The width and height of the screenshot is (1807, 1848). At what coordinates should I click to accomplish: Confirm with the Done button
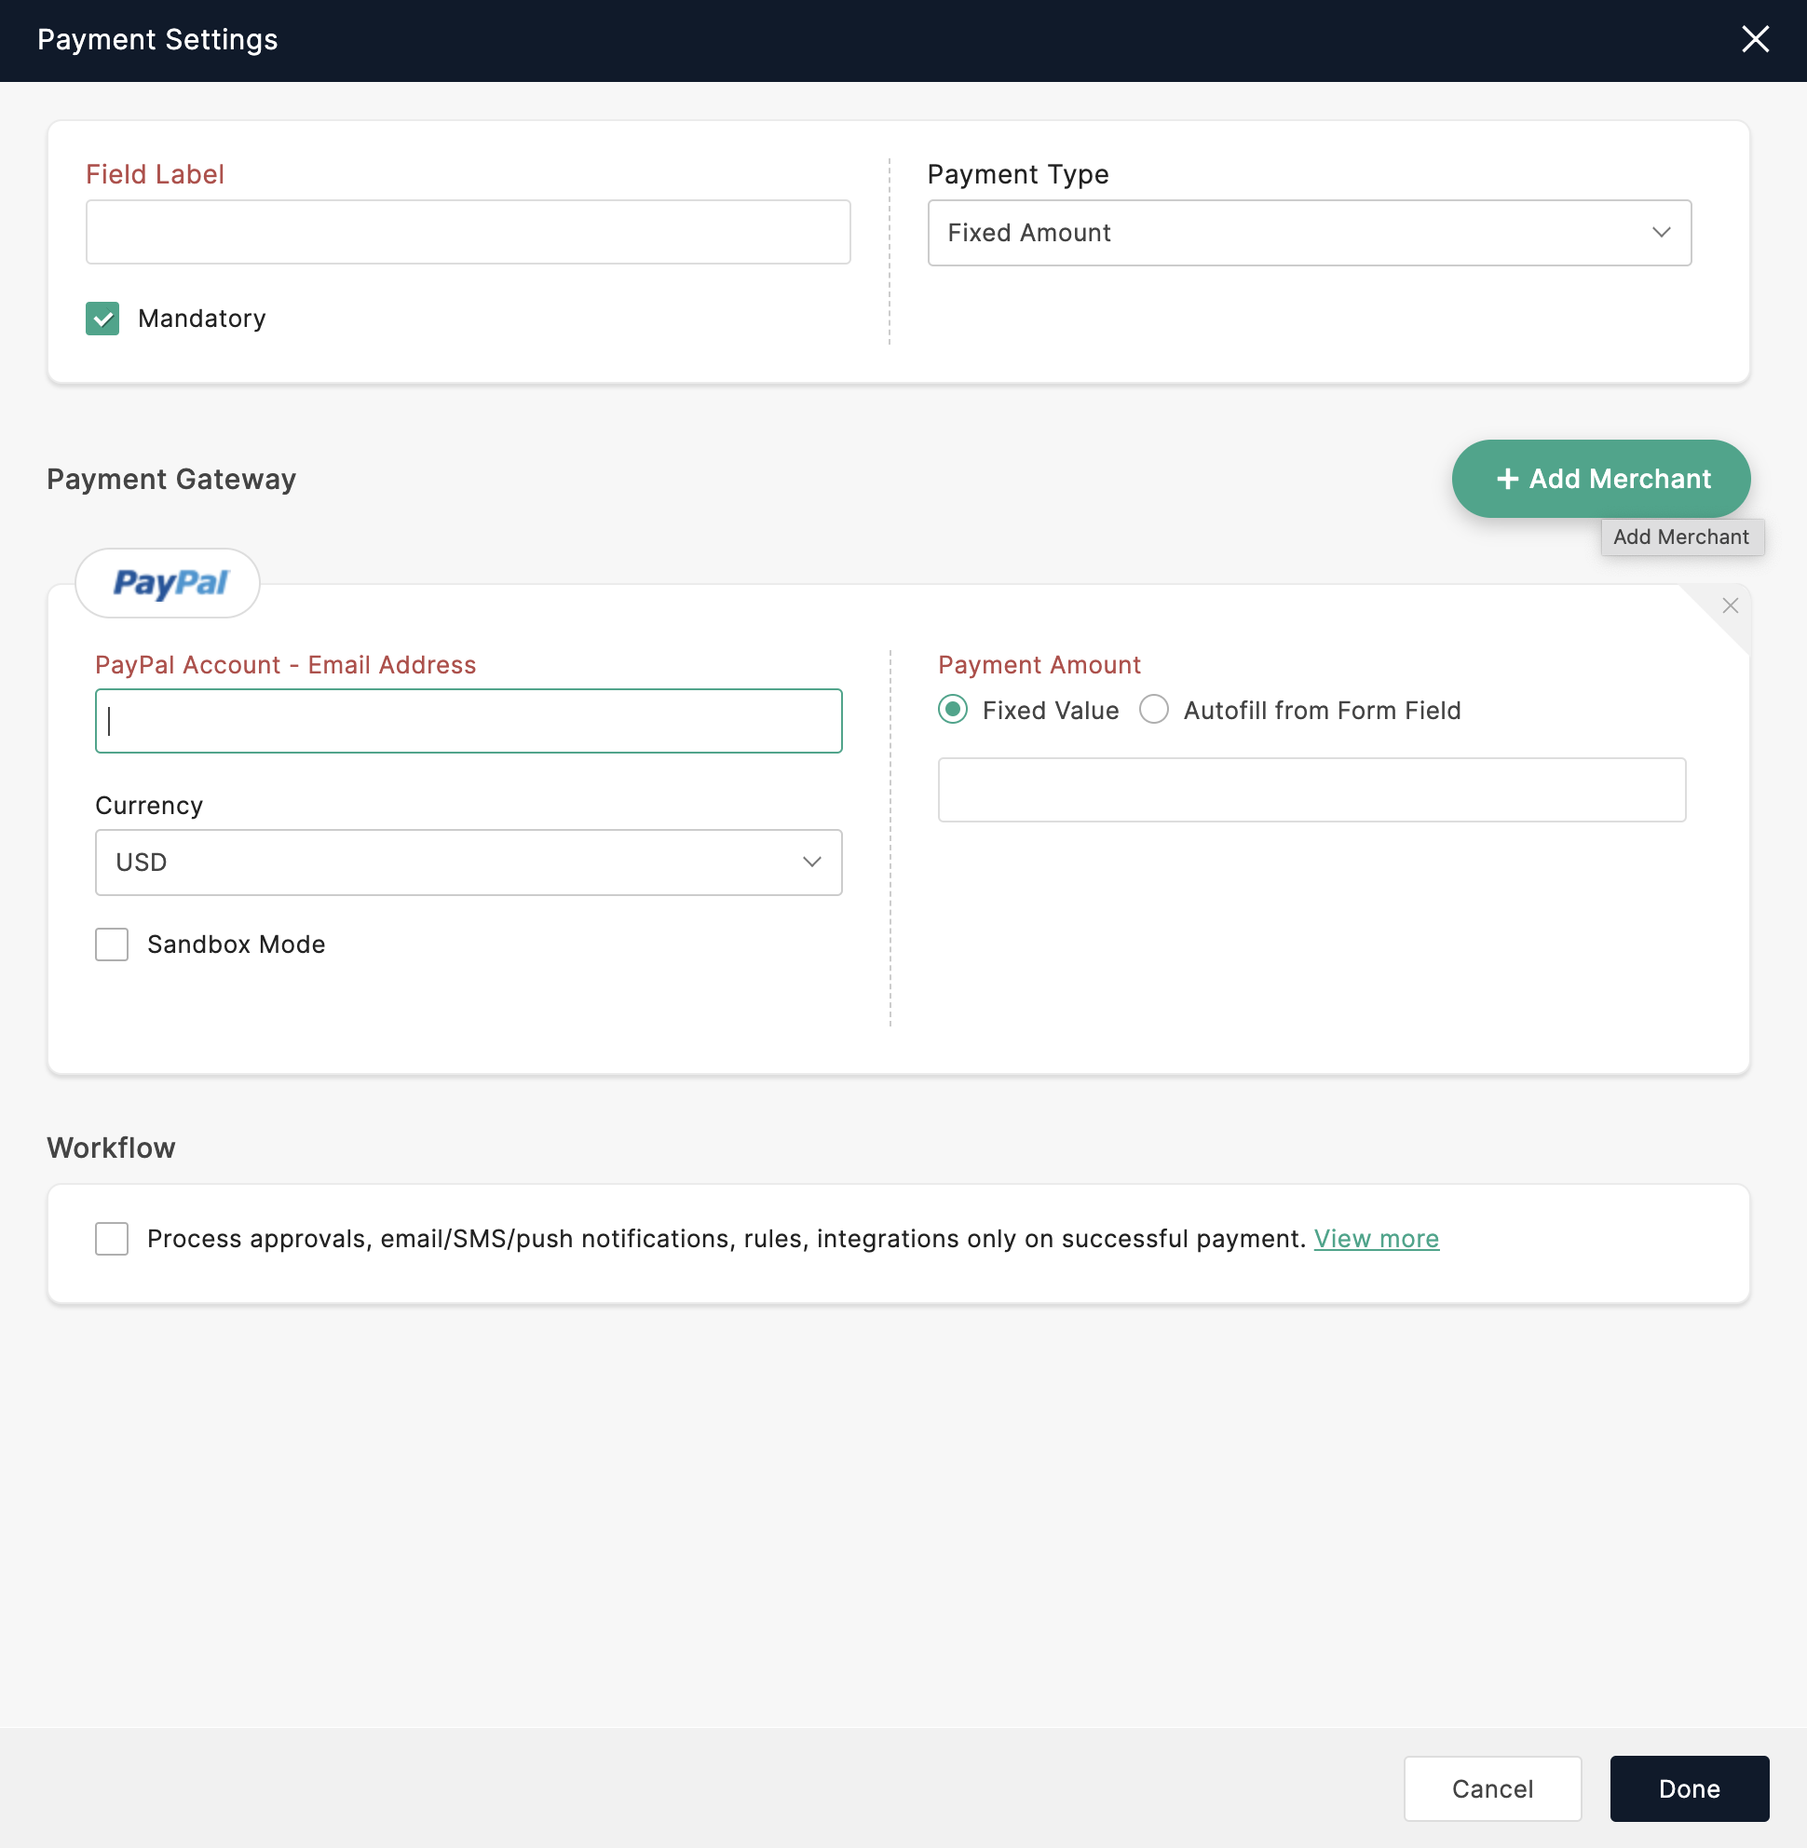point(1689,1788)
